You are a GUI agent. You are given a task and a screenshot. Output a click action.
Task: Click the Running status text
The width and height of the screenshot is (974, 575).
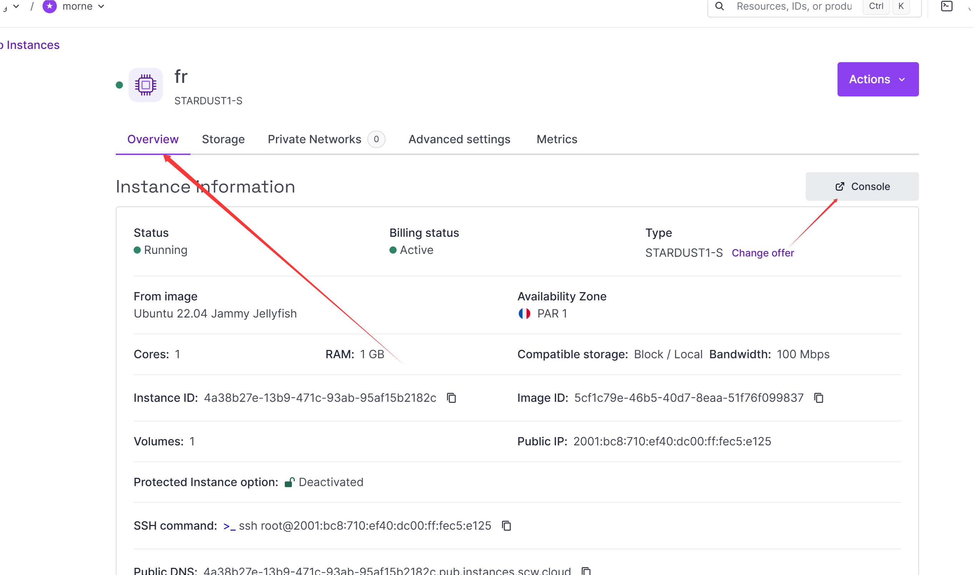pyautogui.click(x=165, y=250)
